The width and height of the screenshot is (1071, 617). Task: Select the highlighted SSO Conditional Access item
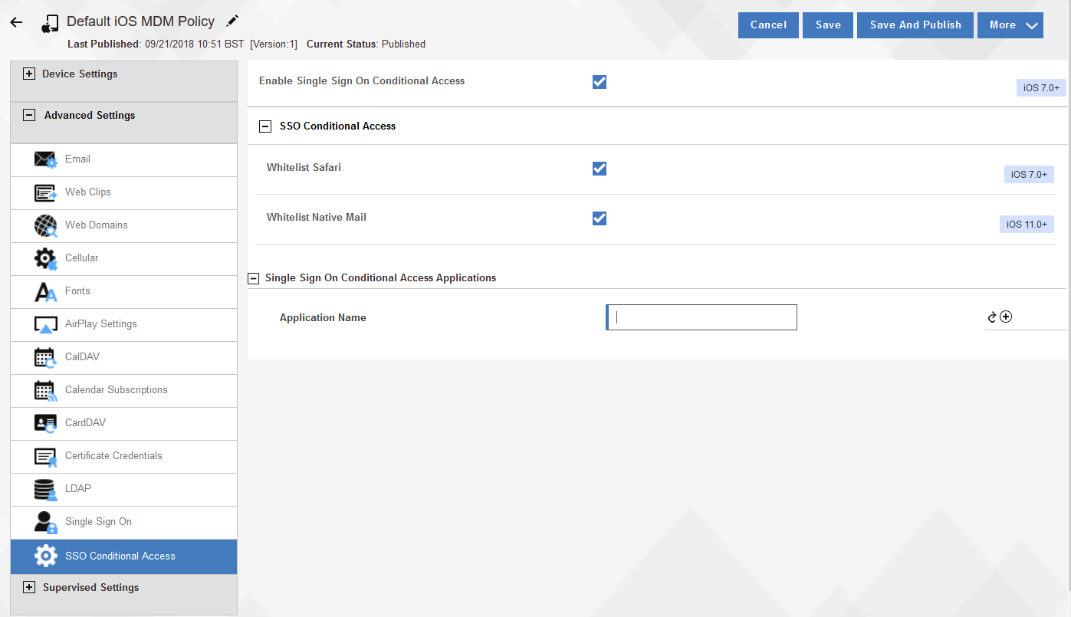coord(123,556)
